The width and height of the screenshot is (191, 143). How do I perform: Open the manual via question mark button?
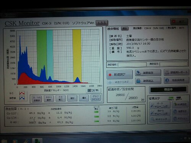coord(176,80)
